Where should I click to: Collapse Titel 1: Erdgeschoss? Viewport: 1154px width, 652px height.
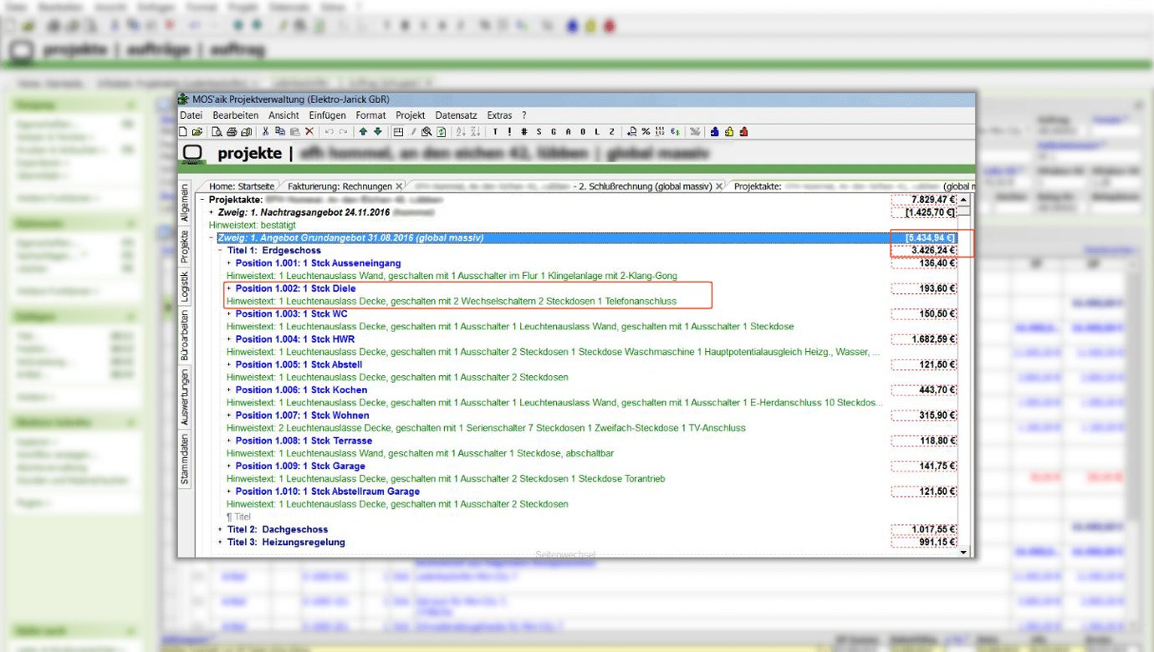coord(221,251)
